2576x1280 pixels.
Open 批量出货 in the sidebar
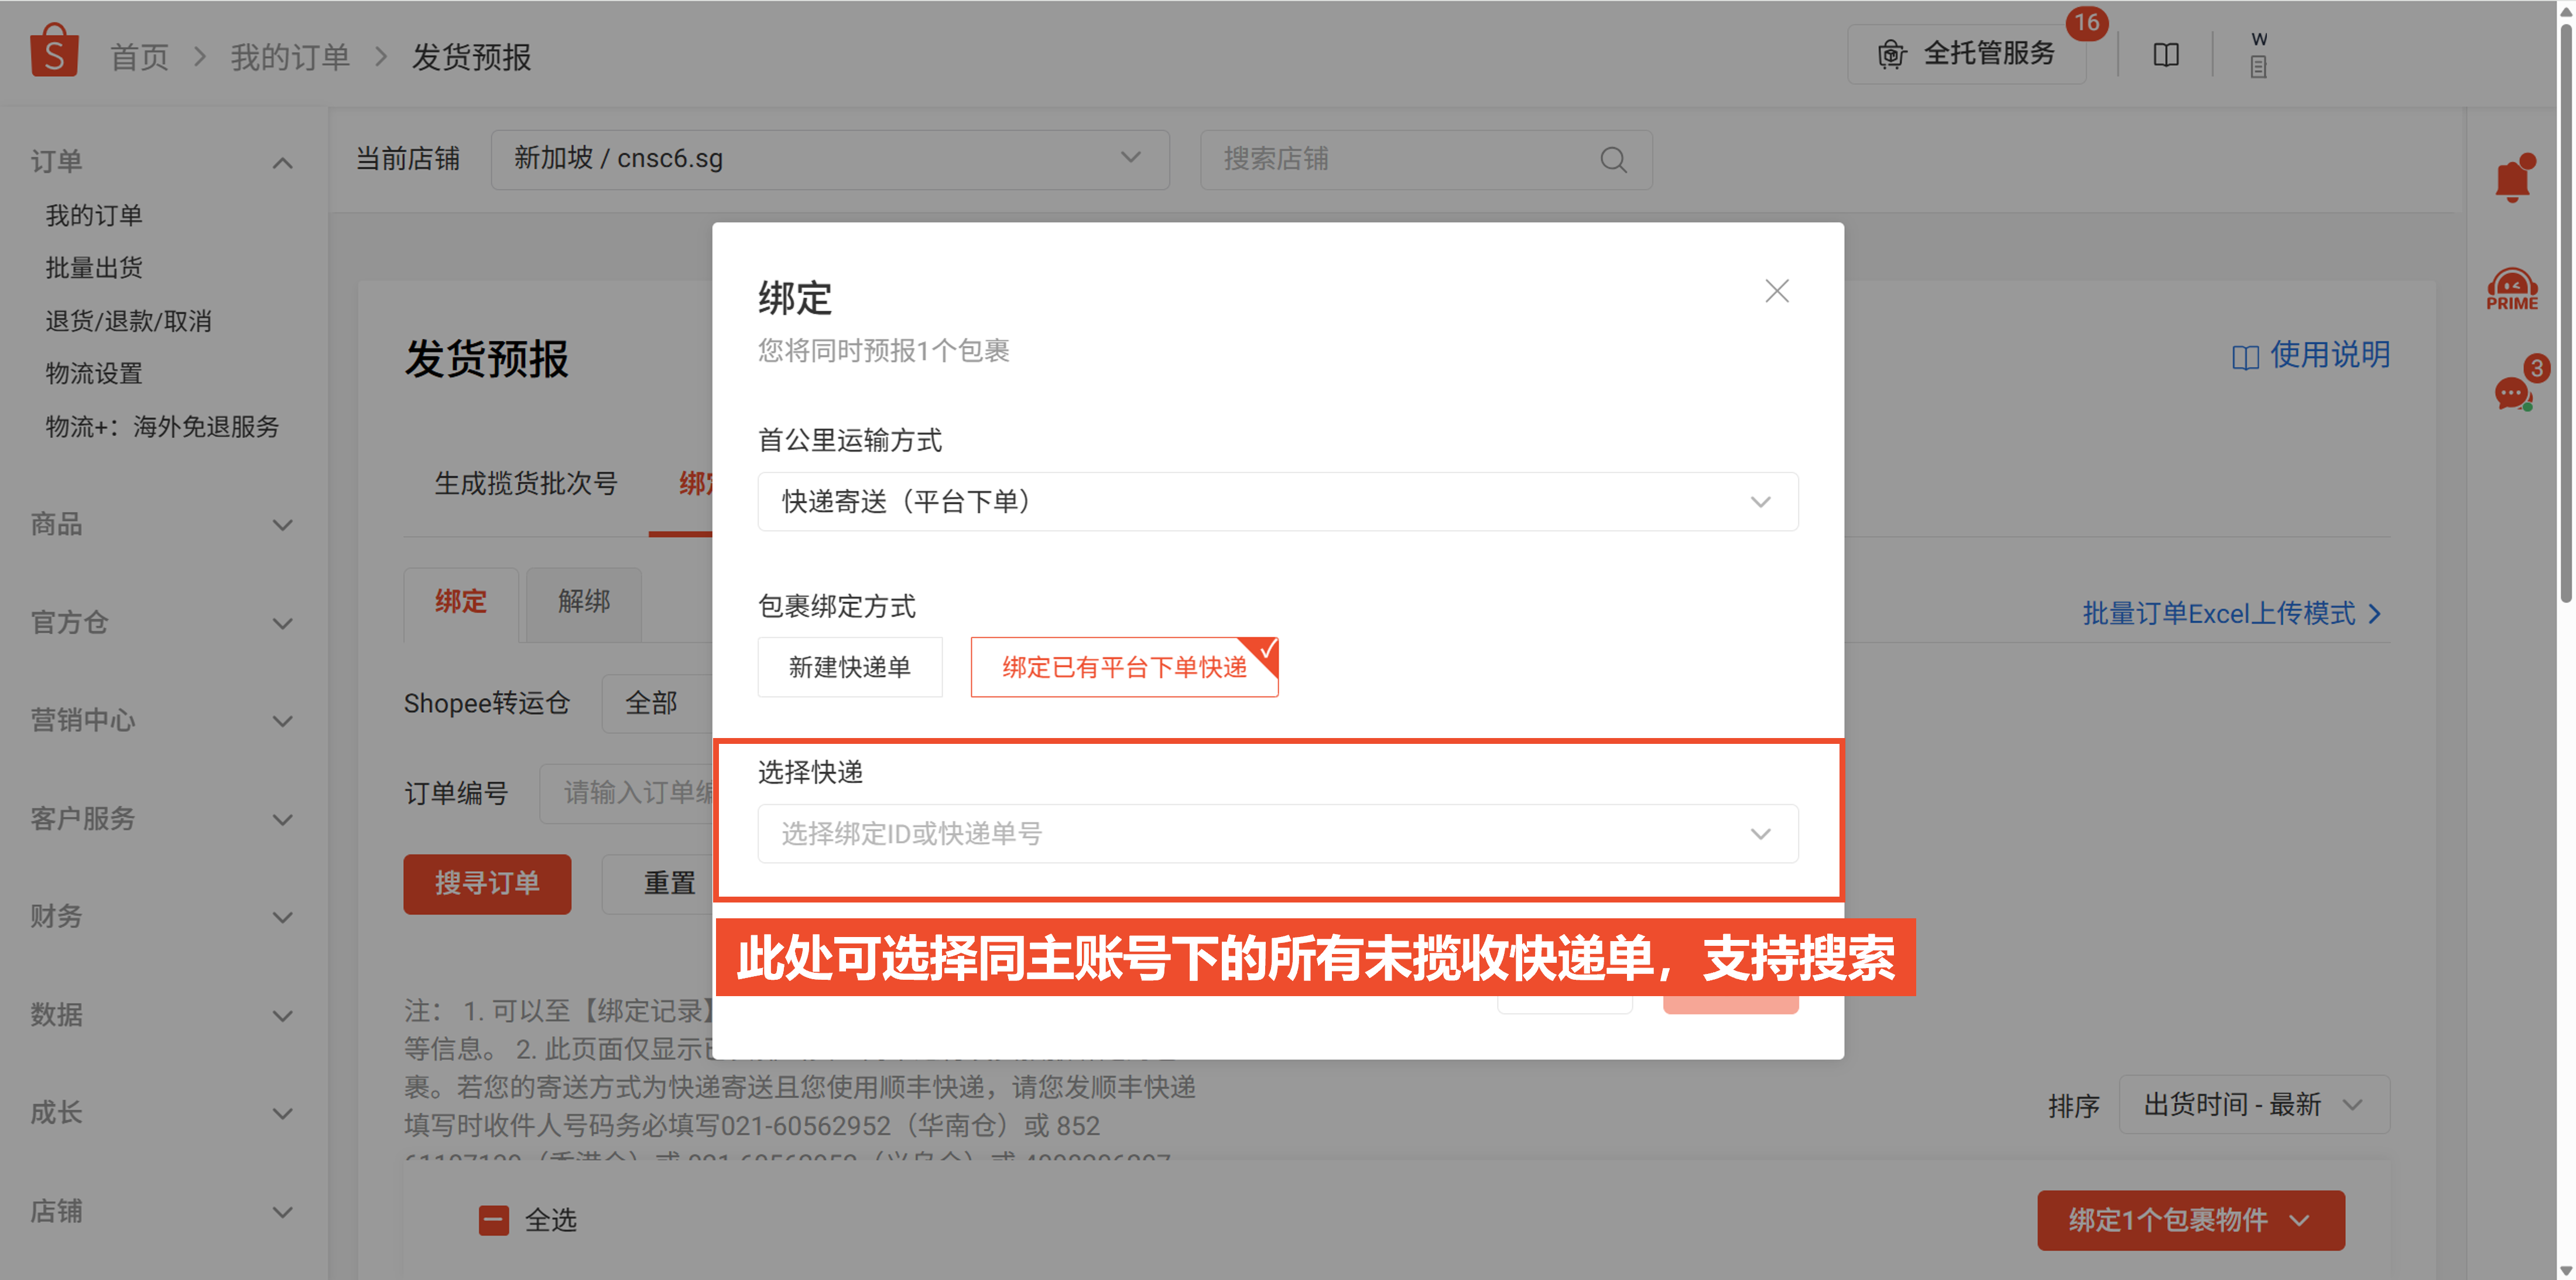point(94,268)
